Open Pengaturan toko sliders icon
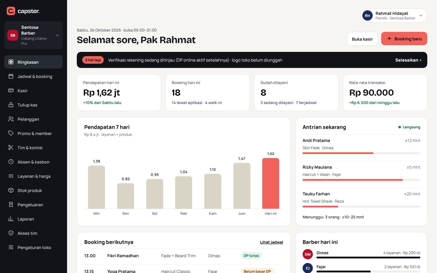 tap(11, 248)
